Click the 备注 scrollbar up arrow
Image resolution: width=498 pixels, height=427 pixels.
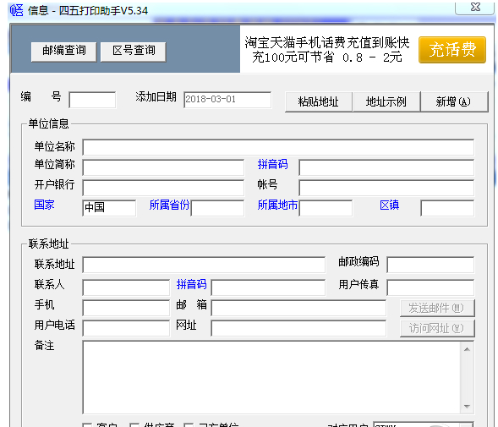467,349
